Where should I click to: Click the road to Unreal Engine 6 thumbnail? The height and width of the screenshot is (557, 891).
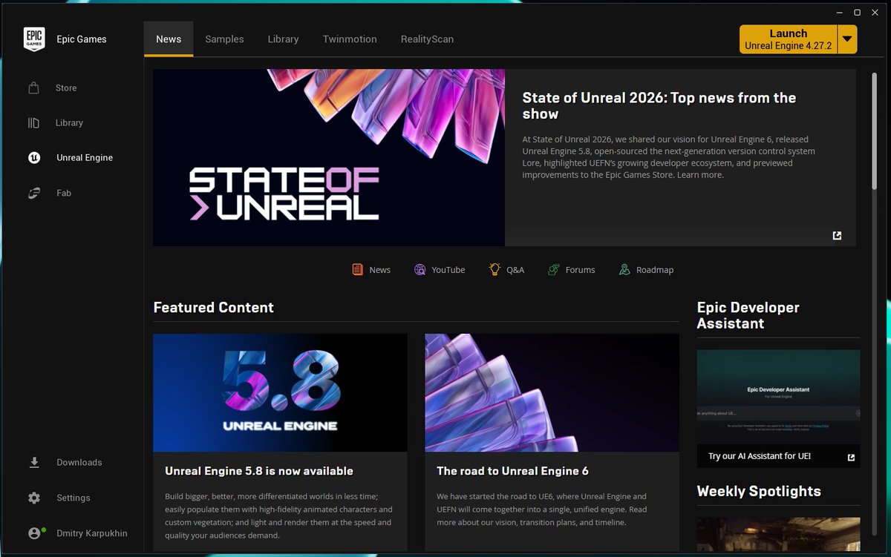click(552, 393)
